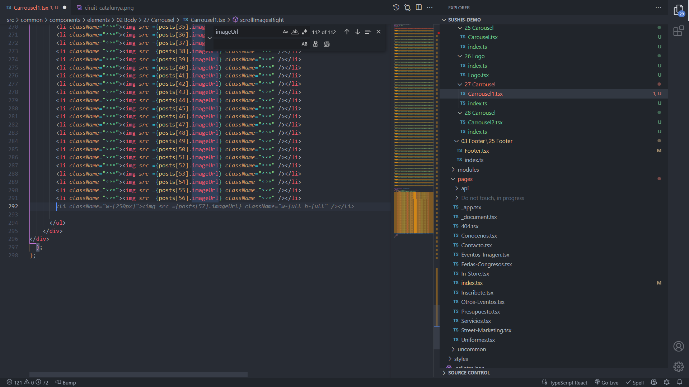Screen dimensions: 689x387
Task: Collapse the replace row toggle chevron
Action: point(210,38)
